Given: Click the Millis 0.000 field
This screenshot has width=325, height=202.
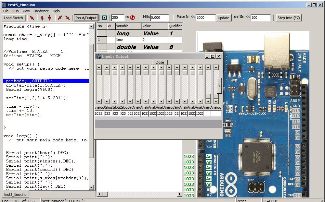Looking at the screenshot, I should tap(160, 18).
